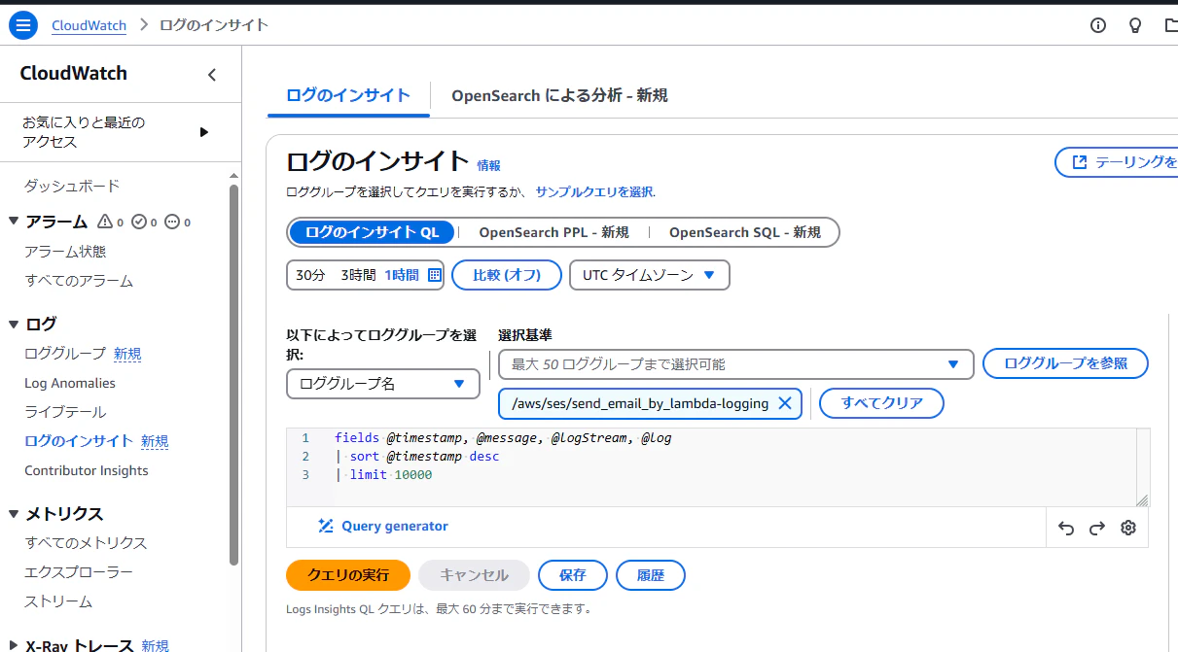Select the 30分 time range
This screenshot has height=652, width=1178.
click(311, 275)
